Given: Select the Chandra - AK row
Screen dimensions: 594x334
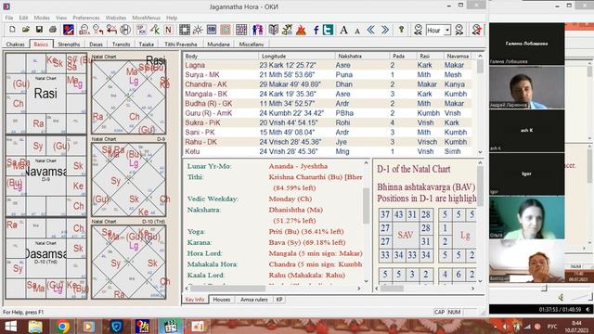Looking at the screenshot, I should click(x=328, y=84).
